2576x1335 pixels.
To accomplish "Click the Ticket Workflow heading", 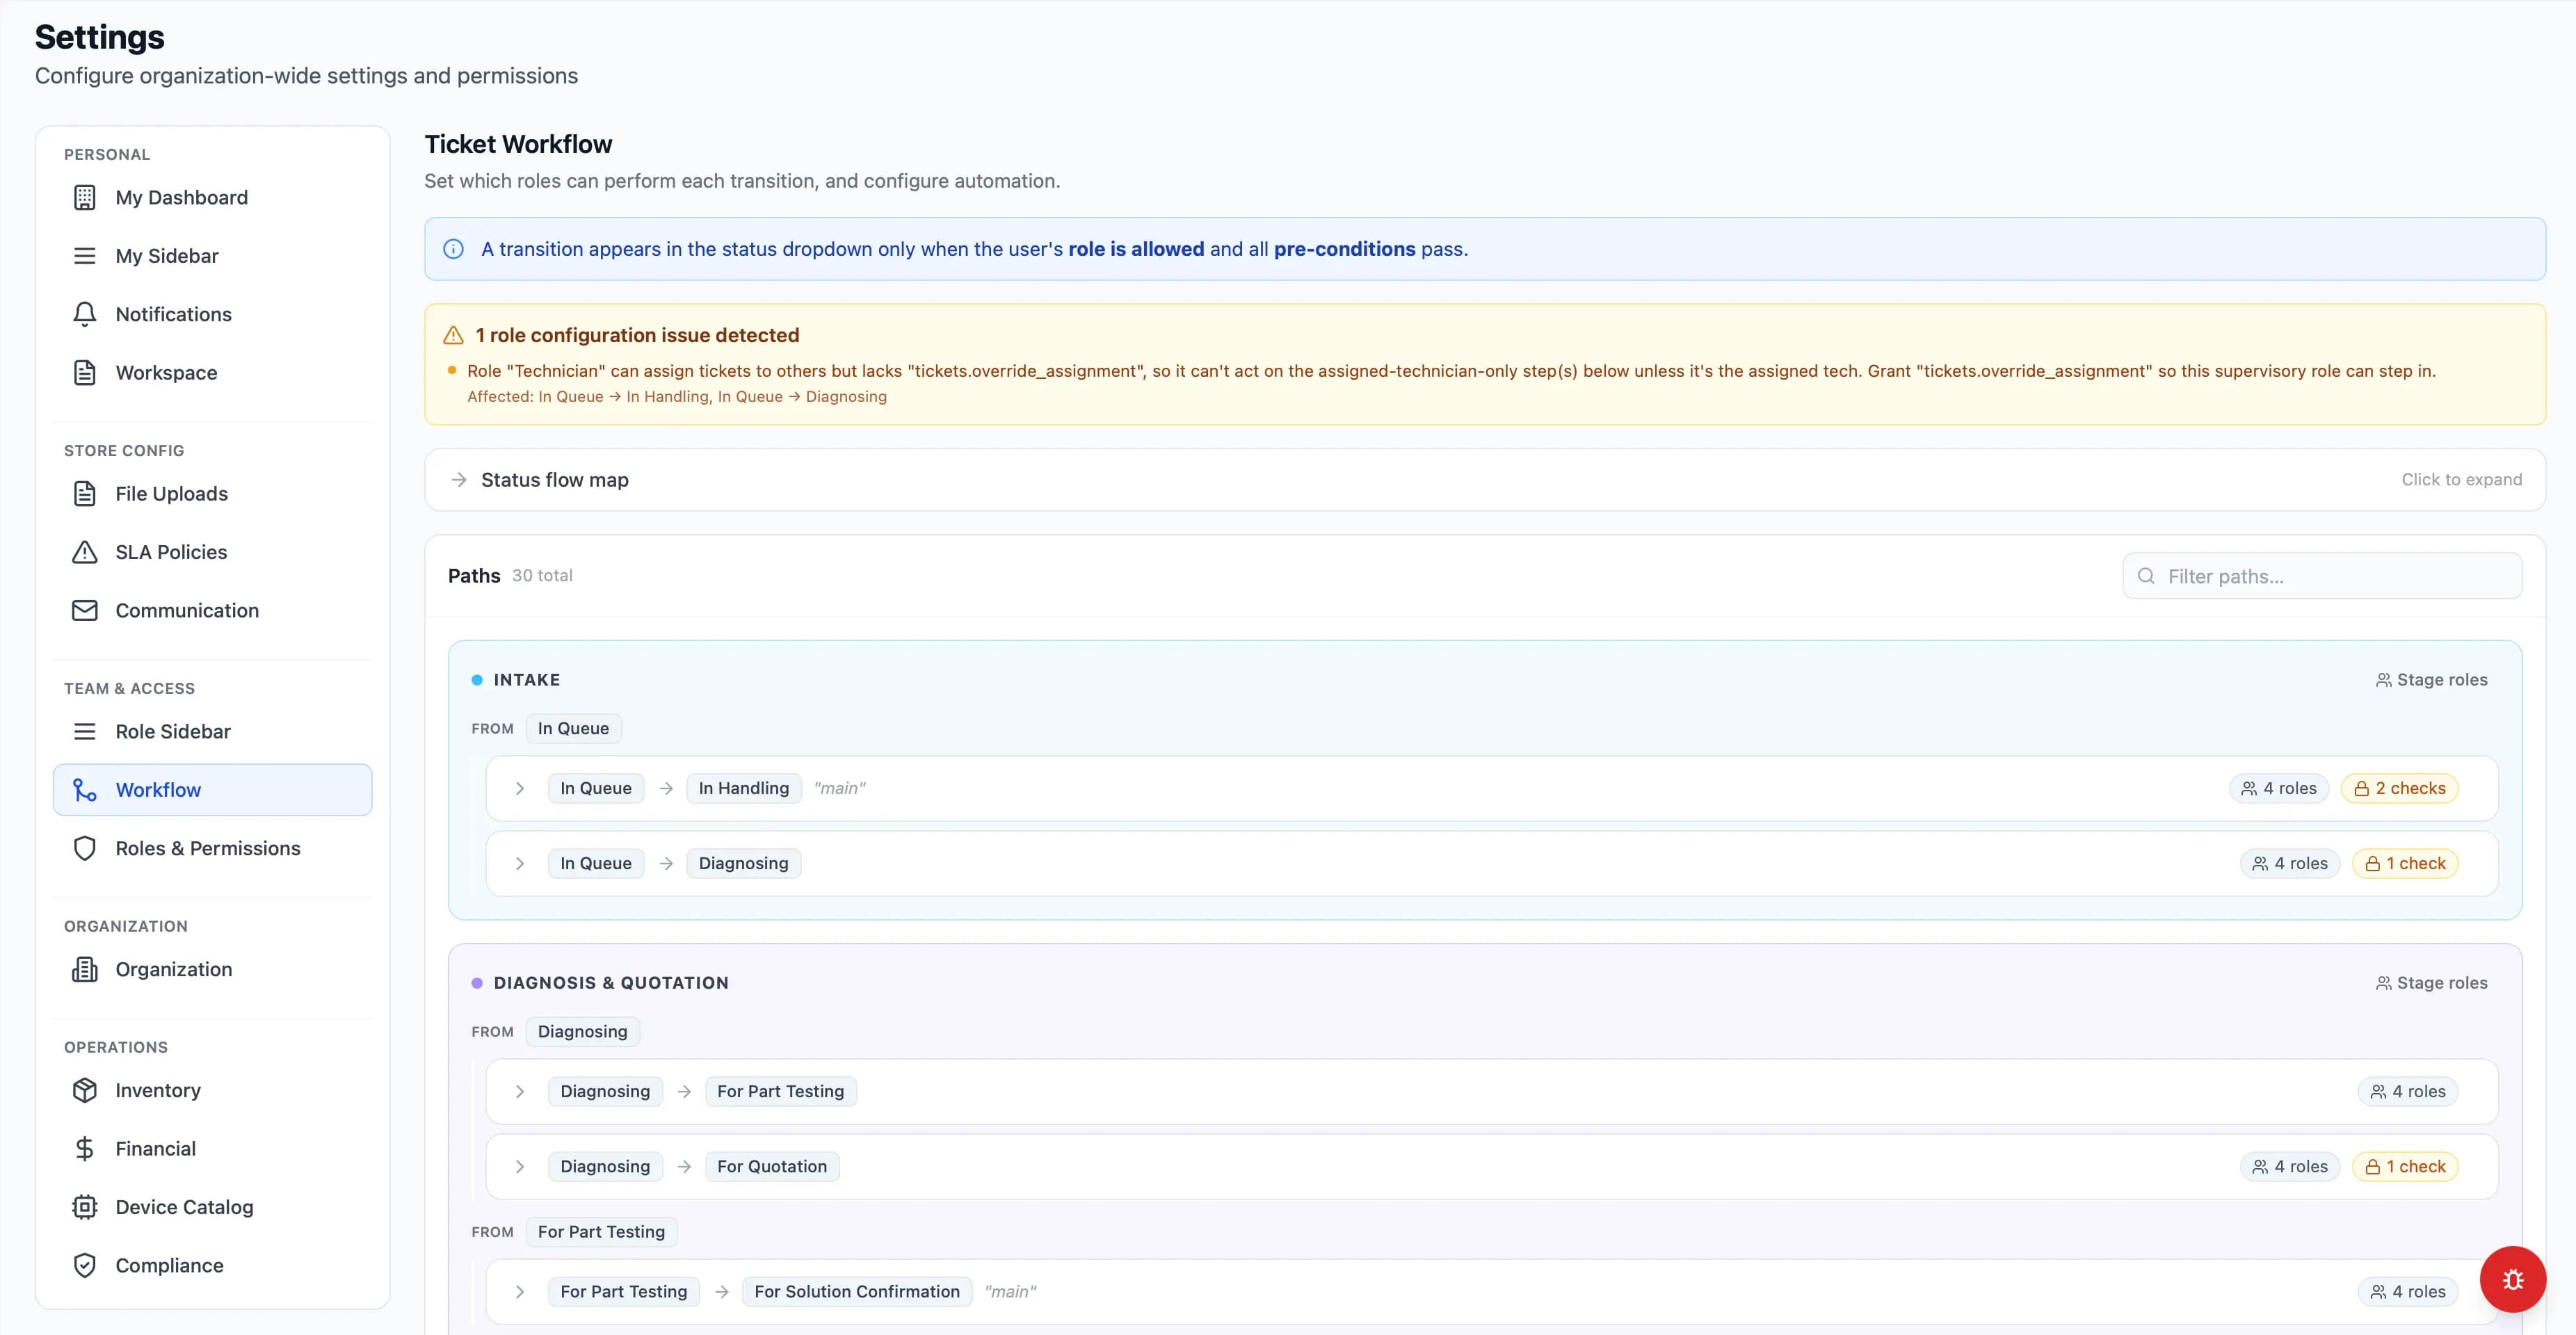I will [x=518, y=145].
